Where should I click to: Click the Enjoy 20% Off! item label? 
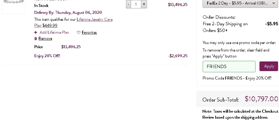[x=47, y=56]
